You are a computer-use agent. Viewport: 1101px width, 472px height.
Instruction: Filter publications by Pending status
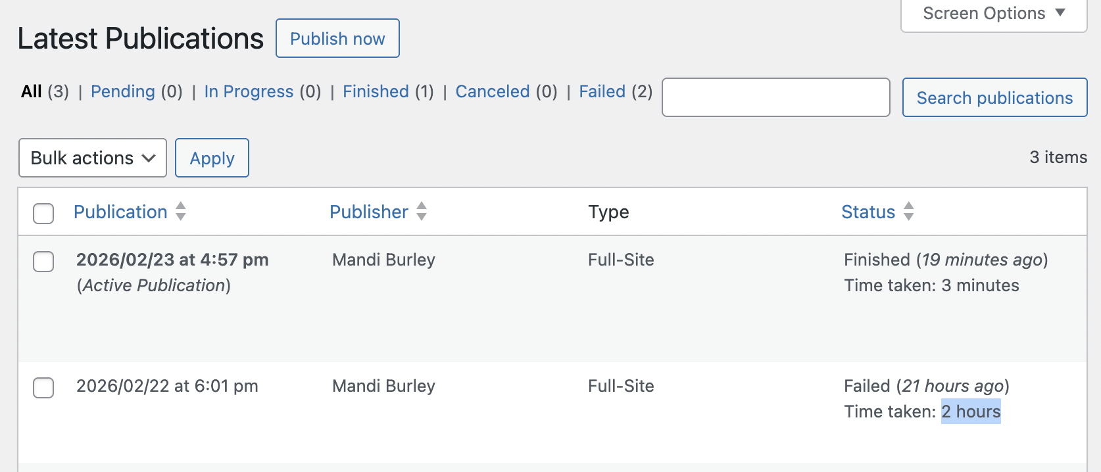point(123,91)
